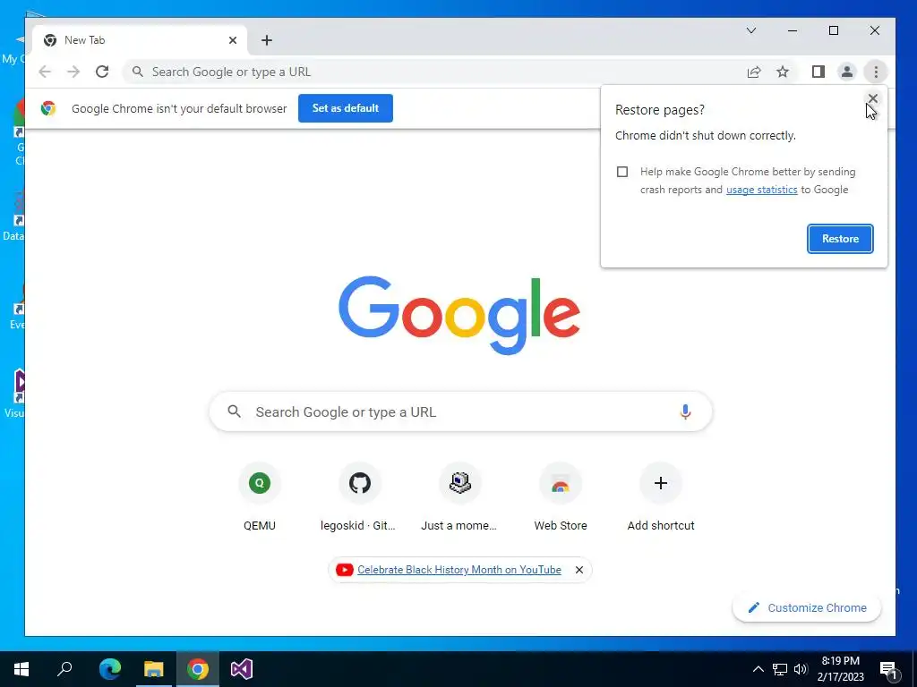The height and width of the screenshot is (687, 917).
Task: Open the legoskid GitHub shortcut
Action: click(x=360, y=497)
